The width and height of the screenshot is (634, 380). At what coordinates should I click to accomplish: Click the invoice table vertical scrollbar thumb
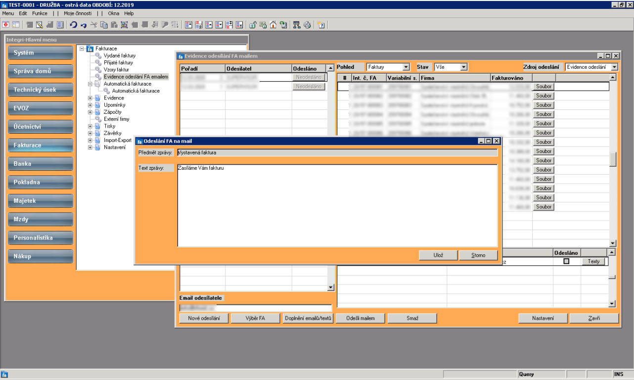(613, 159)
